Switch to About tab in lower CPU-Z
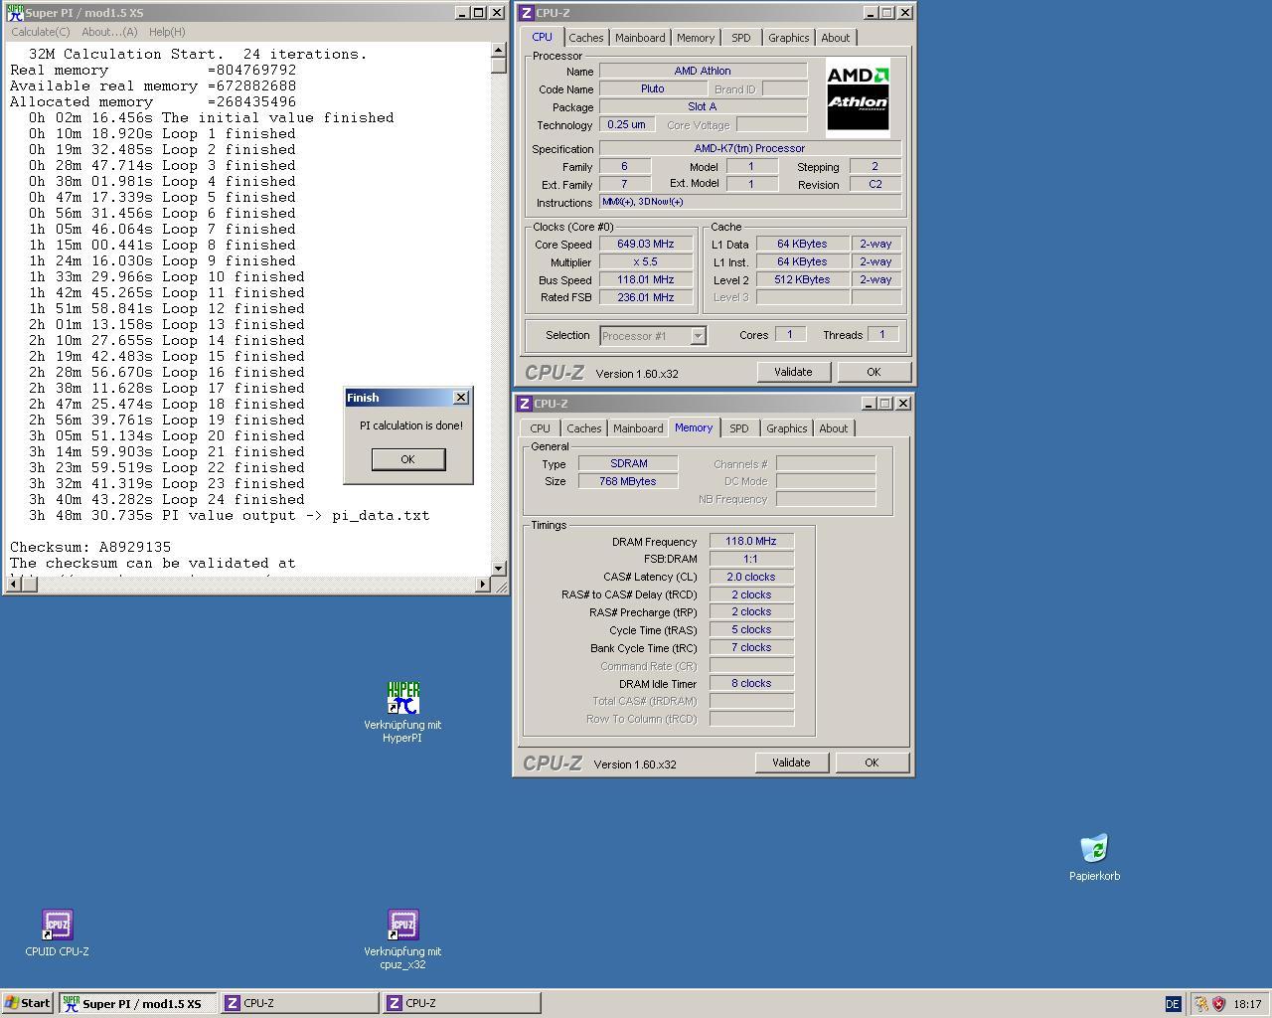1272x1018 pixels. pos(834,428)
